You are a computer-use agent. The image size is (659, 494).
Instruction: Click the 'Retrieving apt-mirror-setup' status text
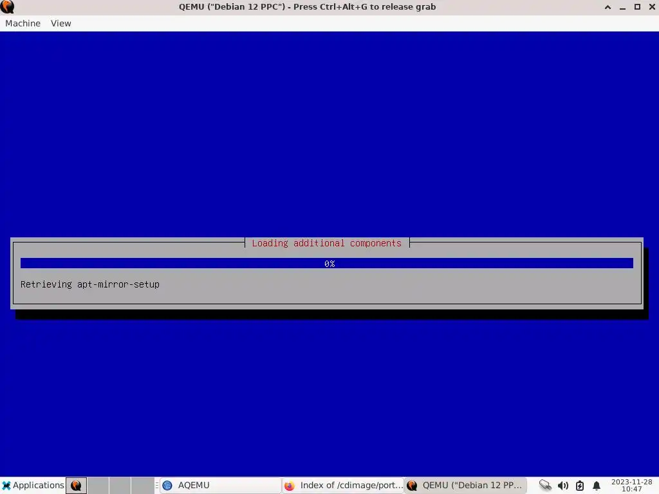pos(90,284)
